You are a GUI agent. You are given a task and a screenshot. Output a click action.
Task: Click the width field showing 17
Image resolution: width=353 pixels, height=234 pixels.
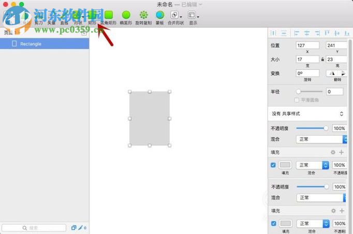point(307,59)
